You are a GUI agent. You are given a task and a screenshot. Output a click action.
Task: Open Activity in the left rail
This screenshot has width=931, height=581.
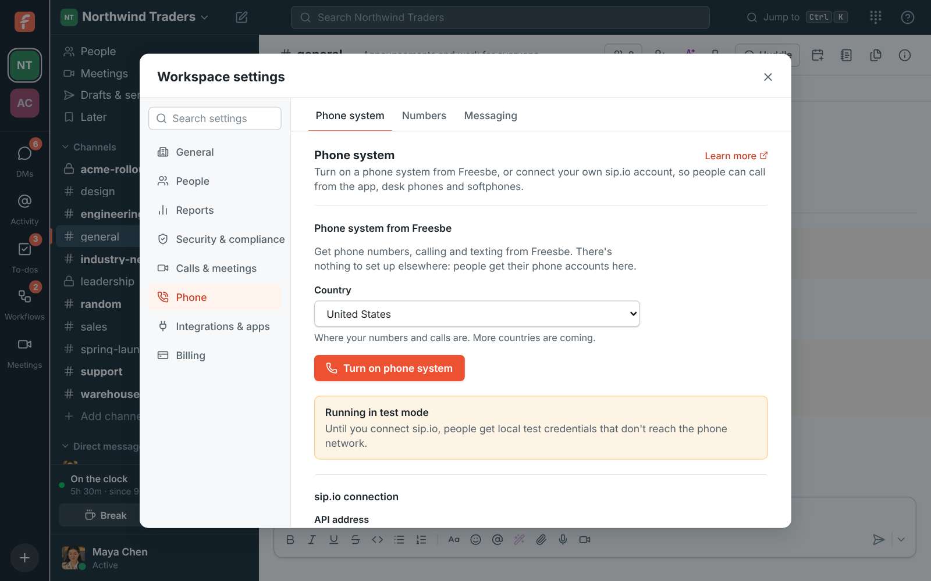point(24,208)
